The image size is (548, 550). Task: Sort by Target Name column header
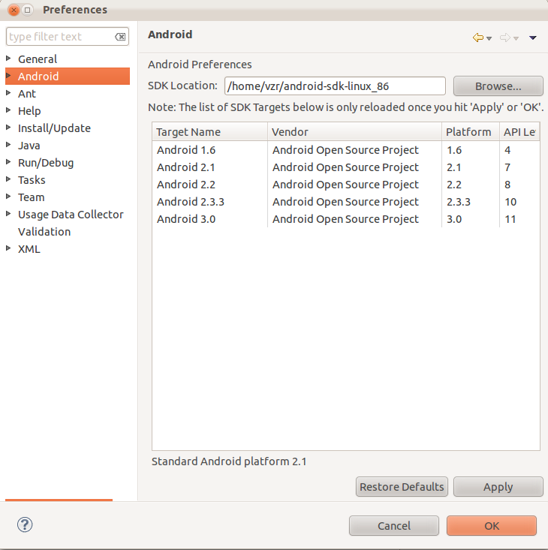tap(209, 132)
